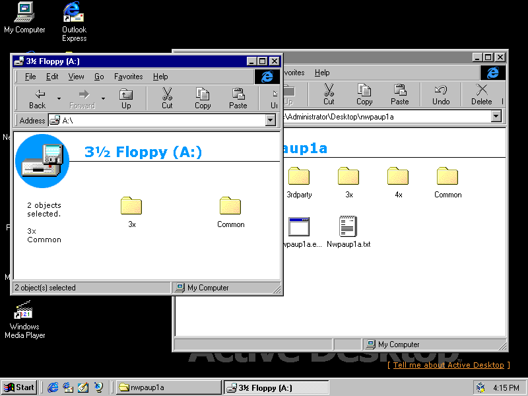
Task: Open Back history dropdown arrow
Action: click(59, 98)
